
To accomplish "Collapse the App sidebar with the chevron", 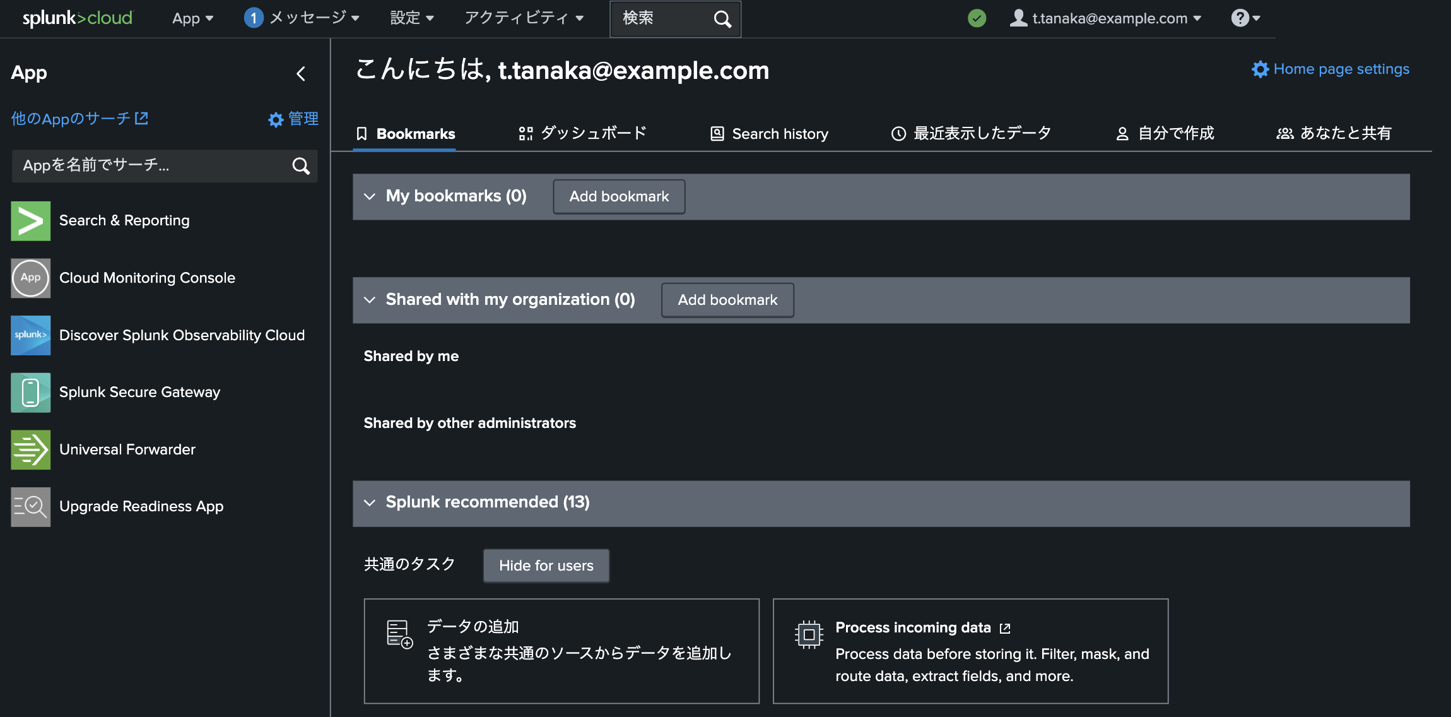I will click(x=301, y=74).
